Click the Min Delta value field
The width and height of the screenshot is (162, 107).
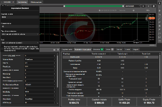(39, 92)
